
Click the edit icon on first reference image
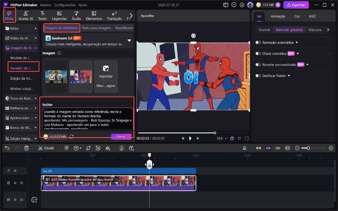pos(52,77)
